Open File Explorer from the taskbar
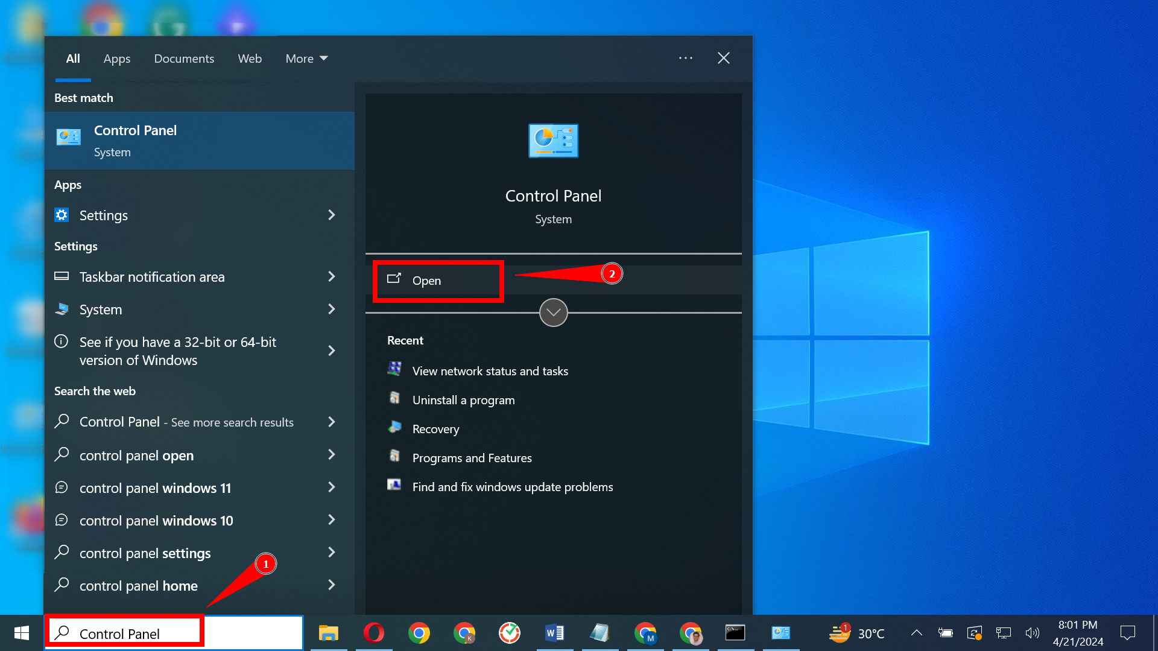This screenshot has height=651, width=1158. (x=329, y=633)
